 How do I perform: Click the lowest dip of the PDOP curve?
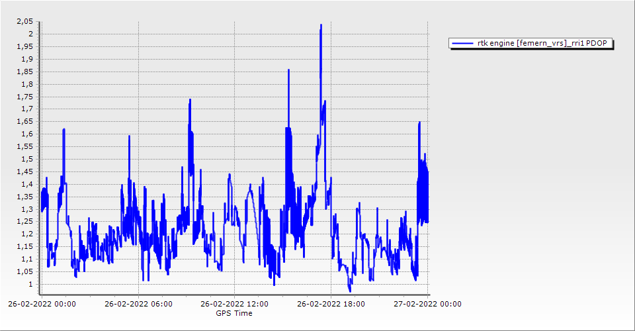(x=350, y=291)
